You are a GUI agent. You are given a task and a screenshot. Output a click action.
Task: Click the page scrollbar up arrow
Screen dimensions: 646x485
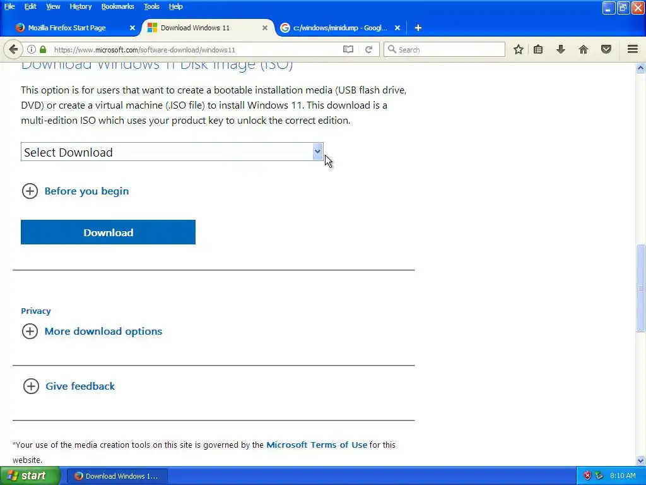(x=640, y=68)
